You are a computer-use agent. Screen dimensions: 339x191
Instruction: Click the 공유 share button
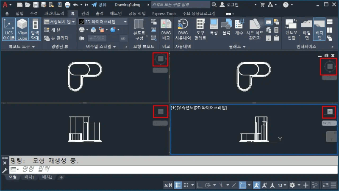coord(99,5)
